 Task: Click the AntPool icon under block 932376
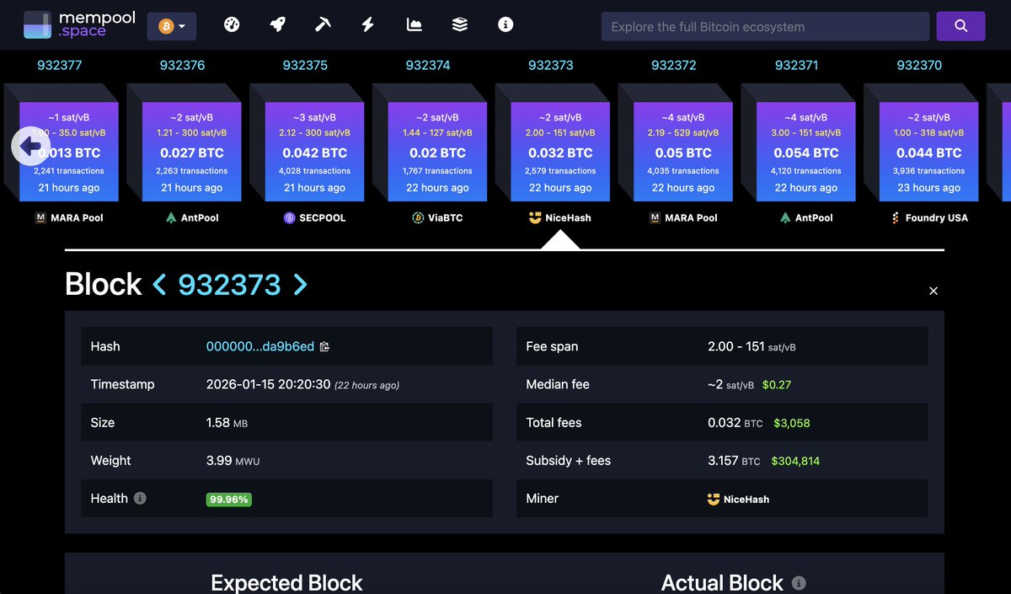pyautogui.click(x=172, y=217)
